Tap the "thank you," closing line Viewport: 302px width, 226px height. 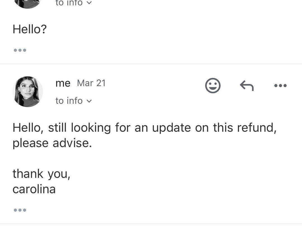click(x=41, y=174)
